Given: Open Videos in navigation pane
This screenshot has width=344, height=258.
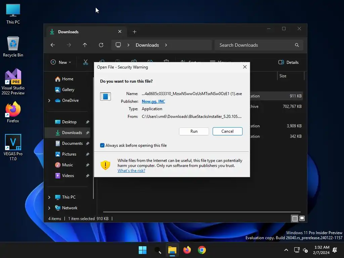Looking at the screenshot, I should tap(68, 175).
